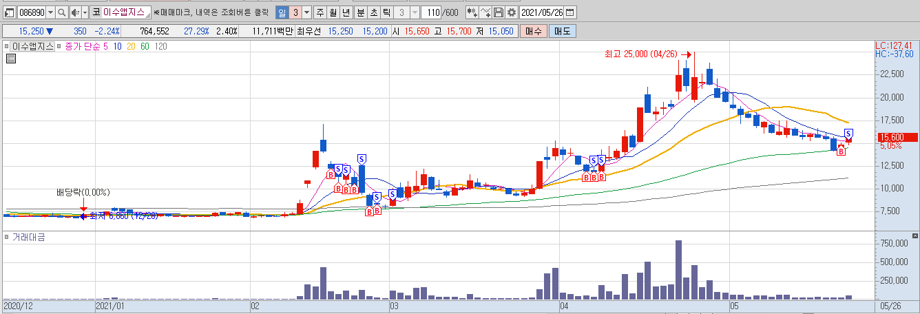The width and height of the screenshot is (920, 314).
Task: Click the grid table icon below the legend
Action: pyautogui.click(x=11, y=59)
